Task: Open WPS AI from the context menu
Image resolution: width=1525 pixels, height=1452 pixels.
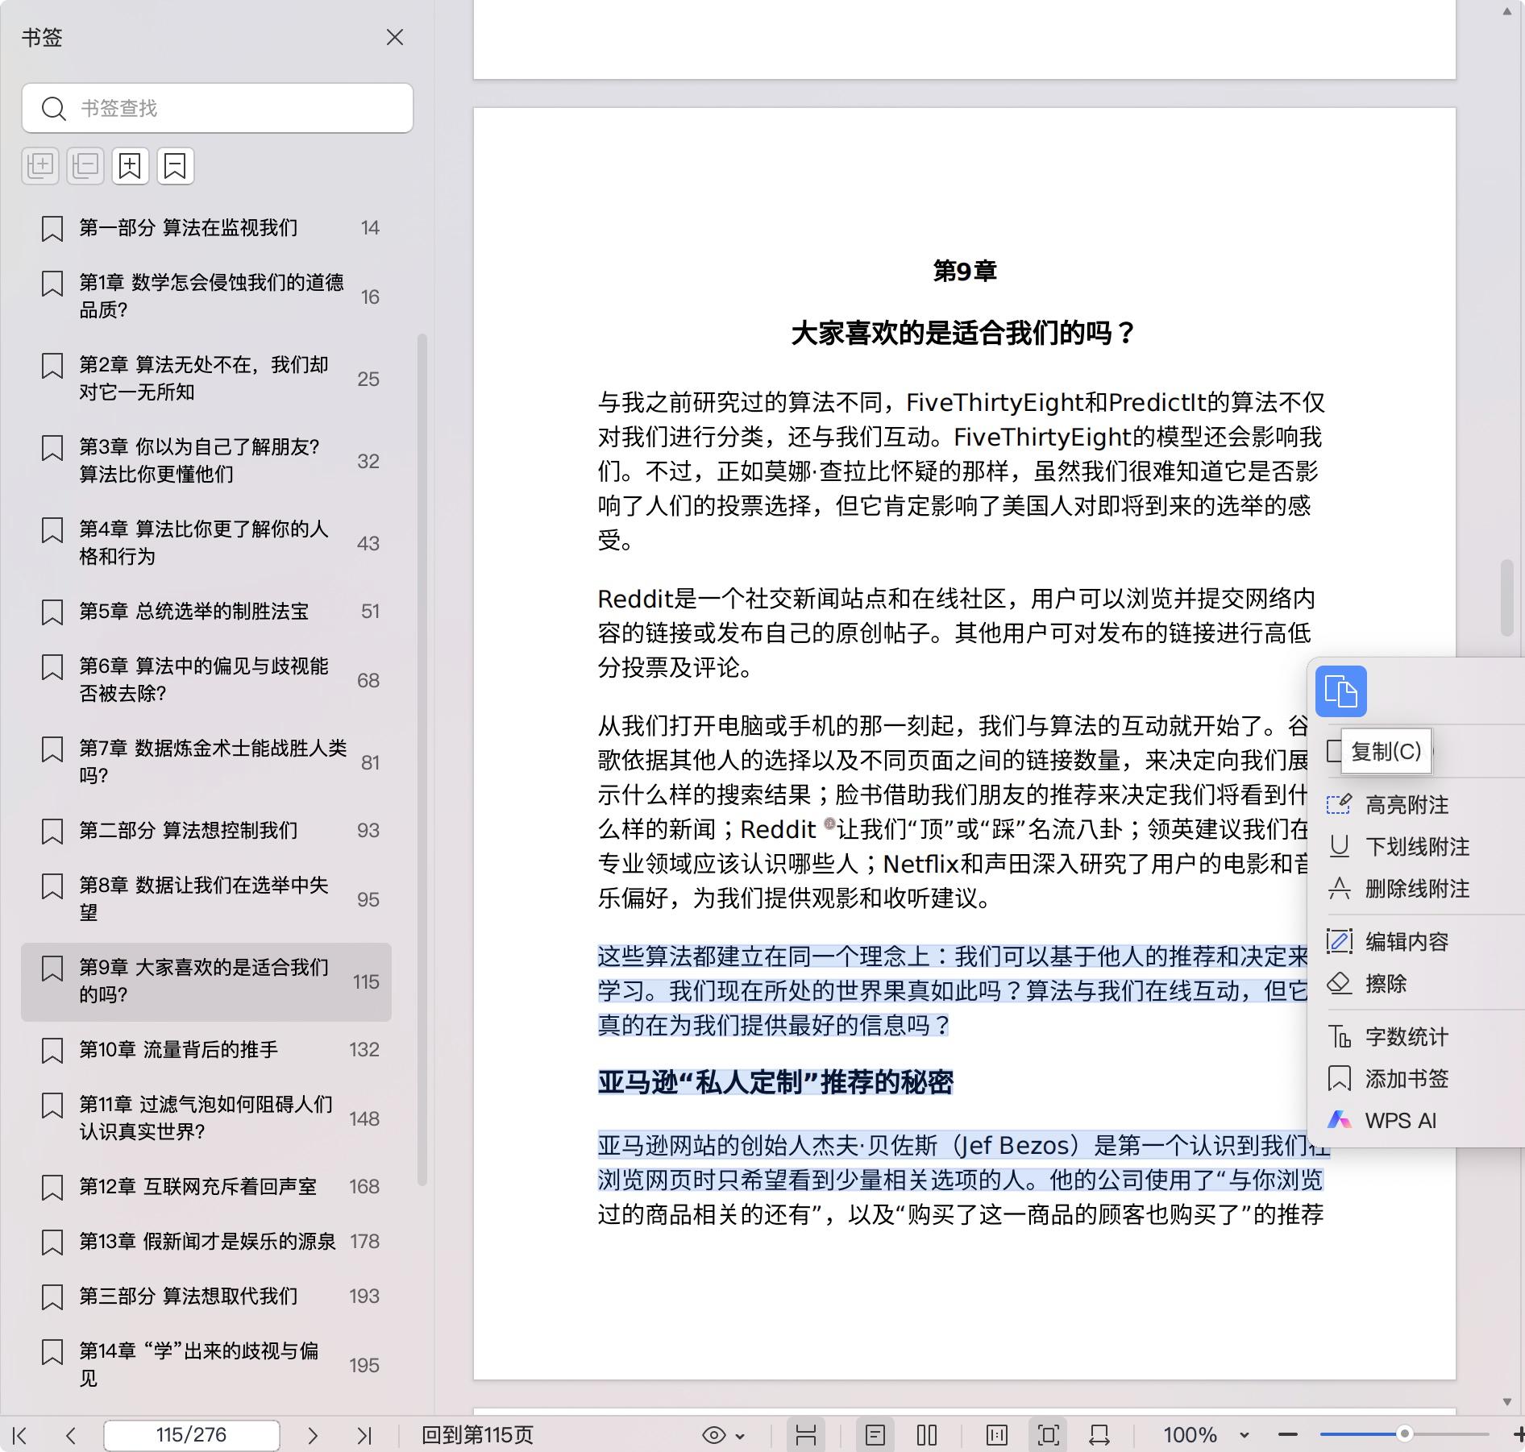Action: [x=1399, y=1120]
